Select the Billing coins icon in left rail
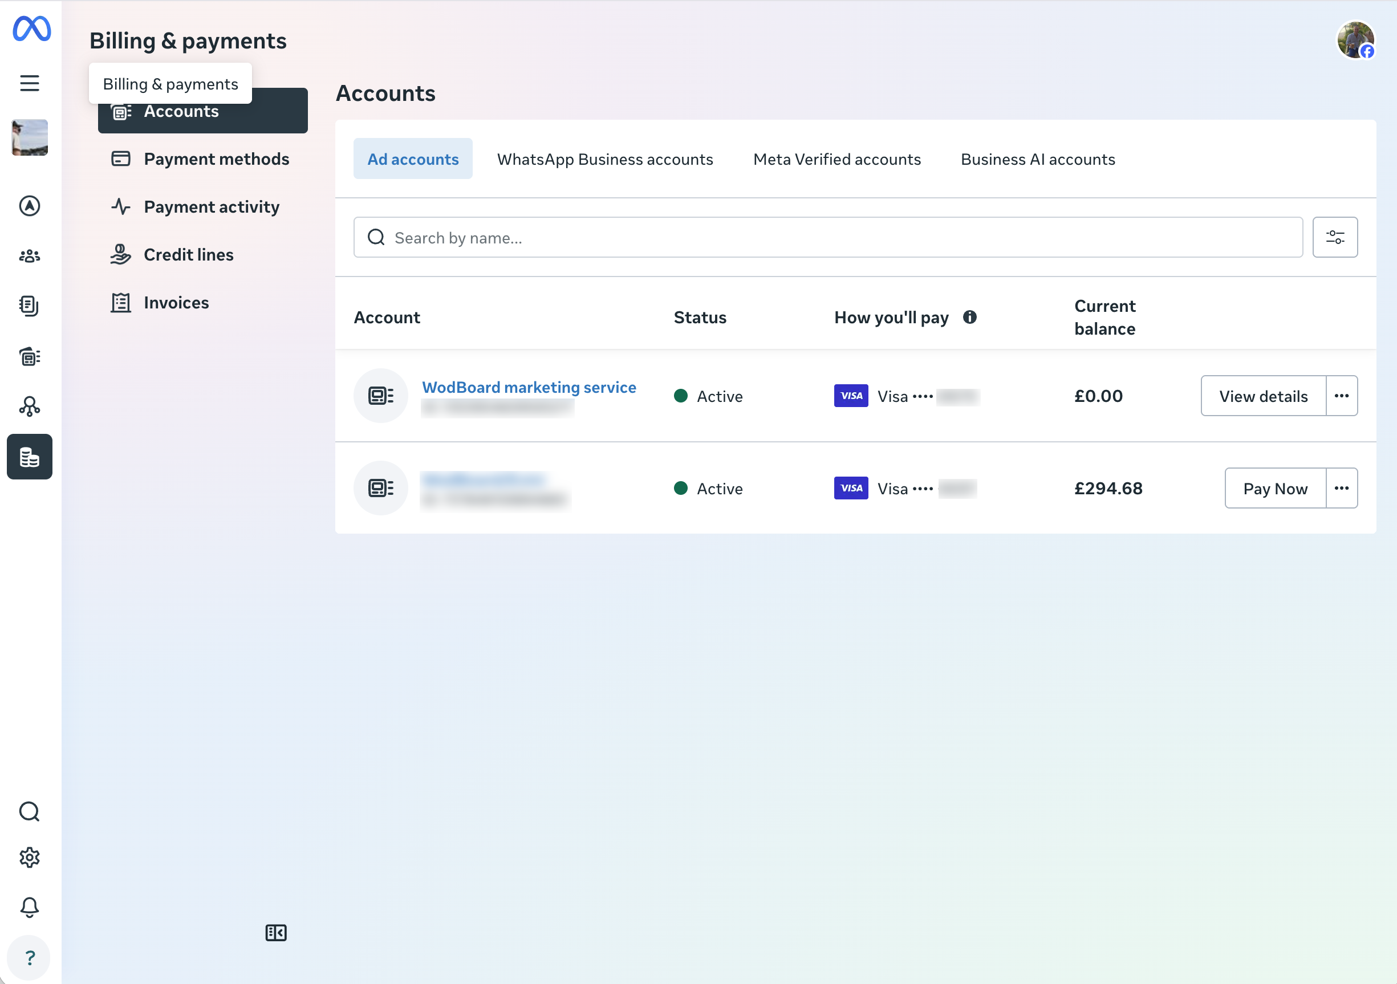 [29, 457]
